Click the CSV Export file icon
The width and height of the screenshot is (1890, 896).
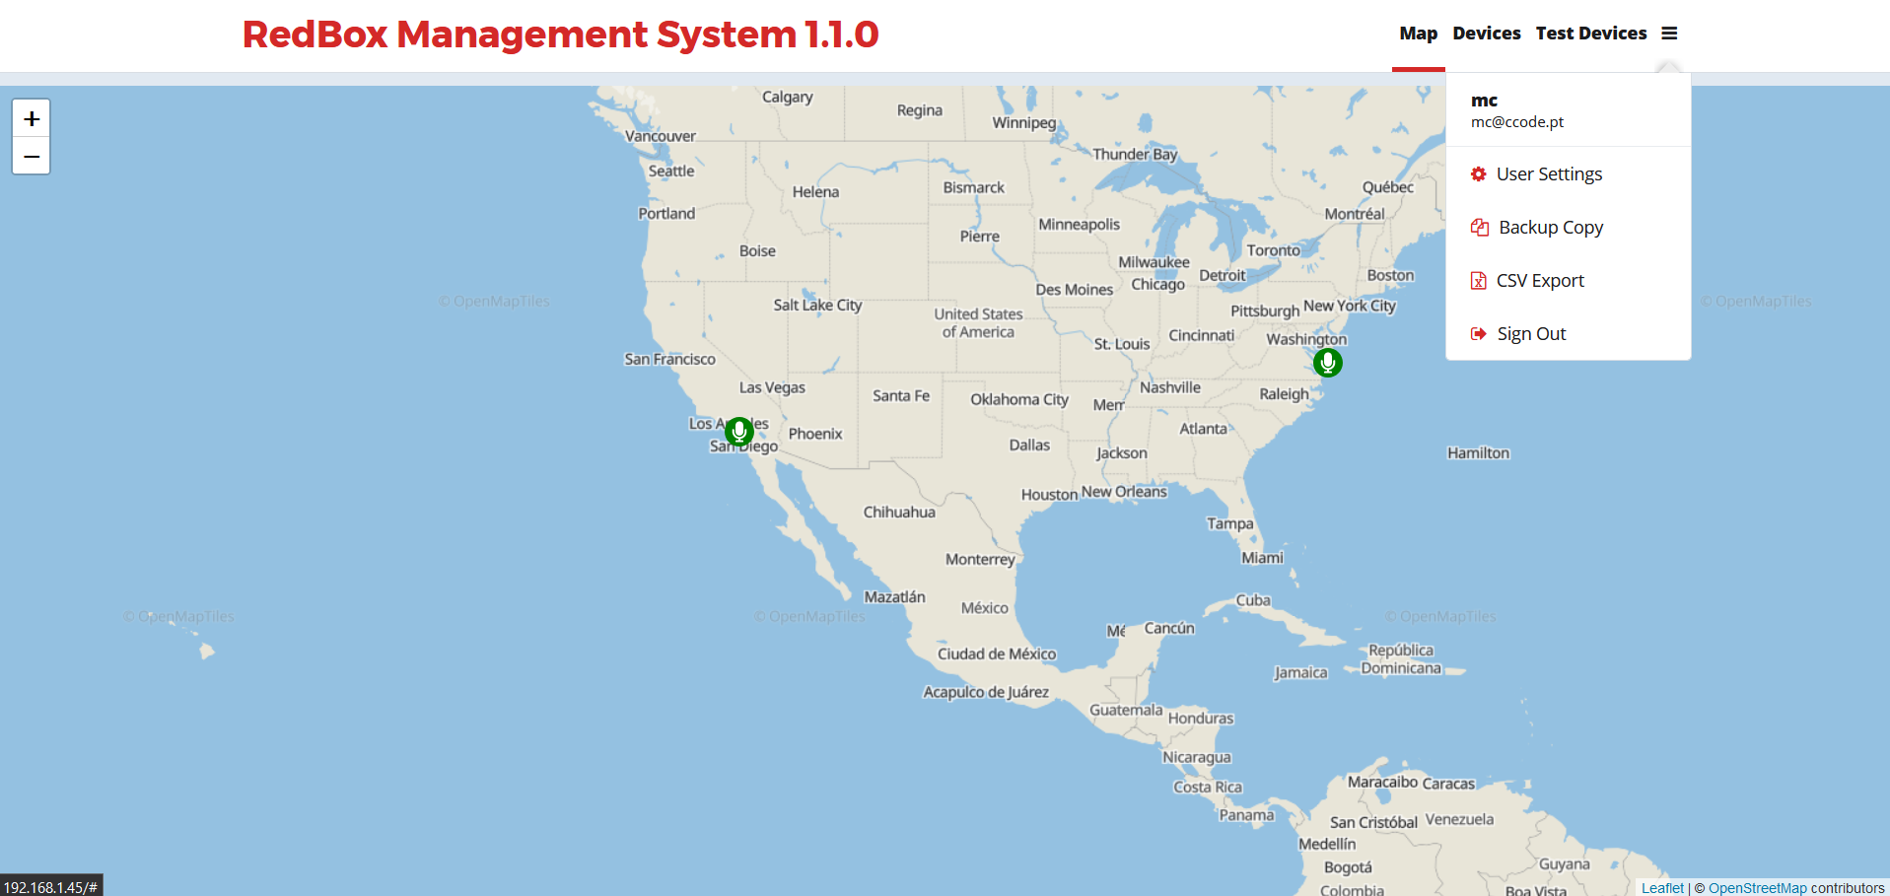coord(1478,281)
